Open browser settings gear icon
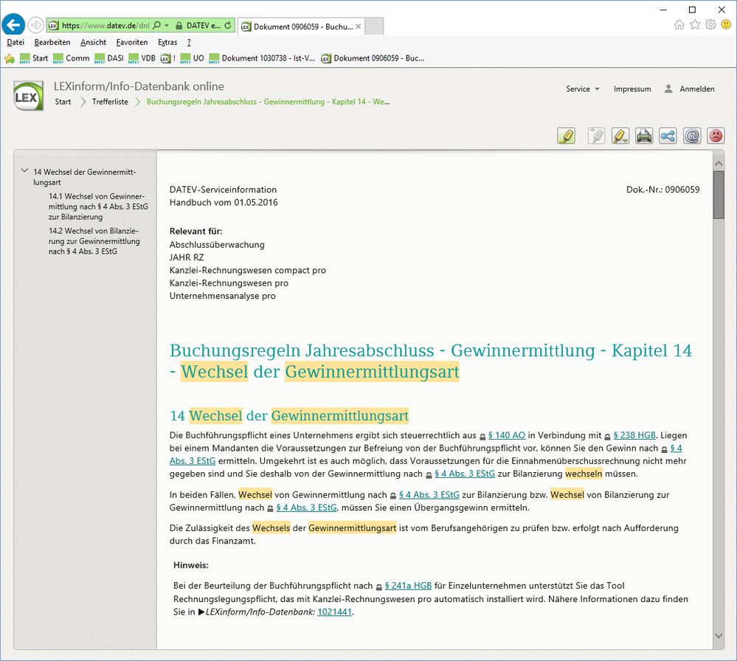Screen dimensions: 737x661 point(710,24)
